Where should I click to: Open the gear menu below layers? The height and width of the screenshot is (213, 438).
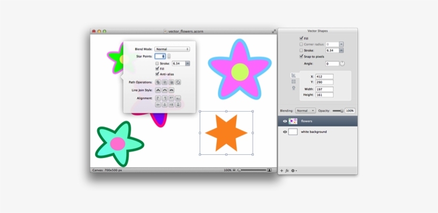tap(294, 171)
